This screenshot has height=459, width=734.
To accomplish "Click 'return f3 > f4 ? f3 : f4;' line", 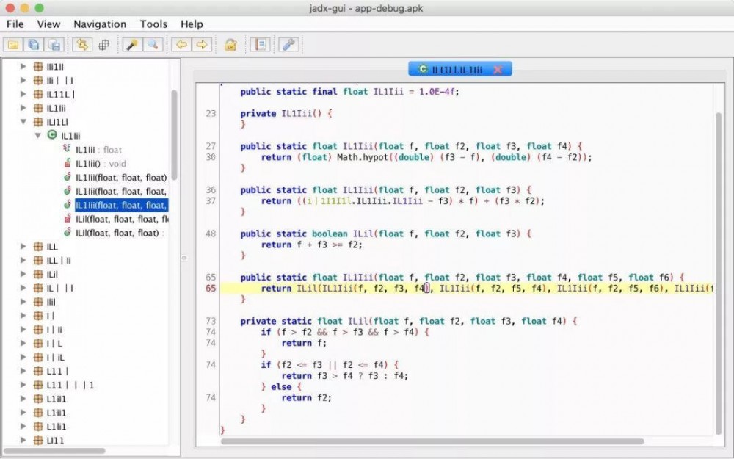I will (344, 376).
